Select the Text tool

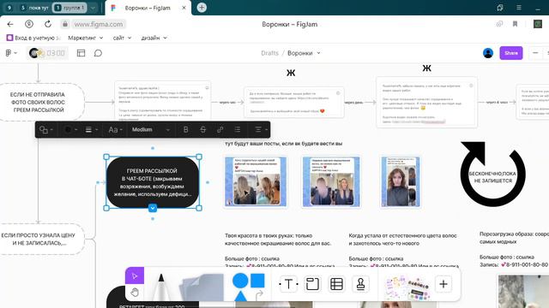(288, 284)
